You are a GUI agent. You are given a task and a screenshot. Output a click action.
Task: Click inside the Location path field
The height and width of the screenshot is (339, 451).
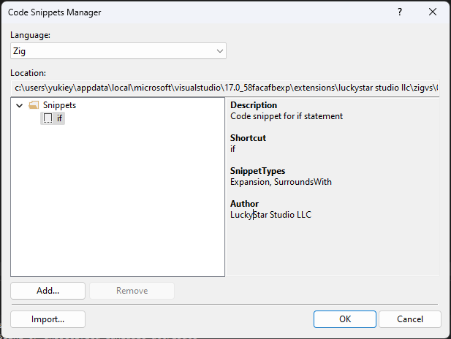pos(219,88)
